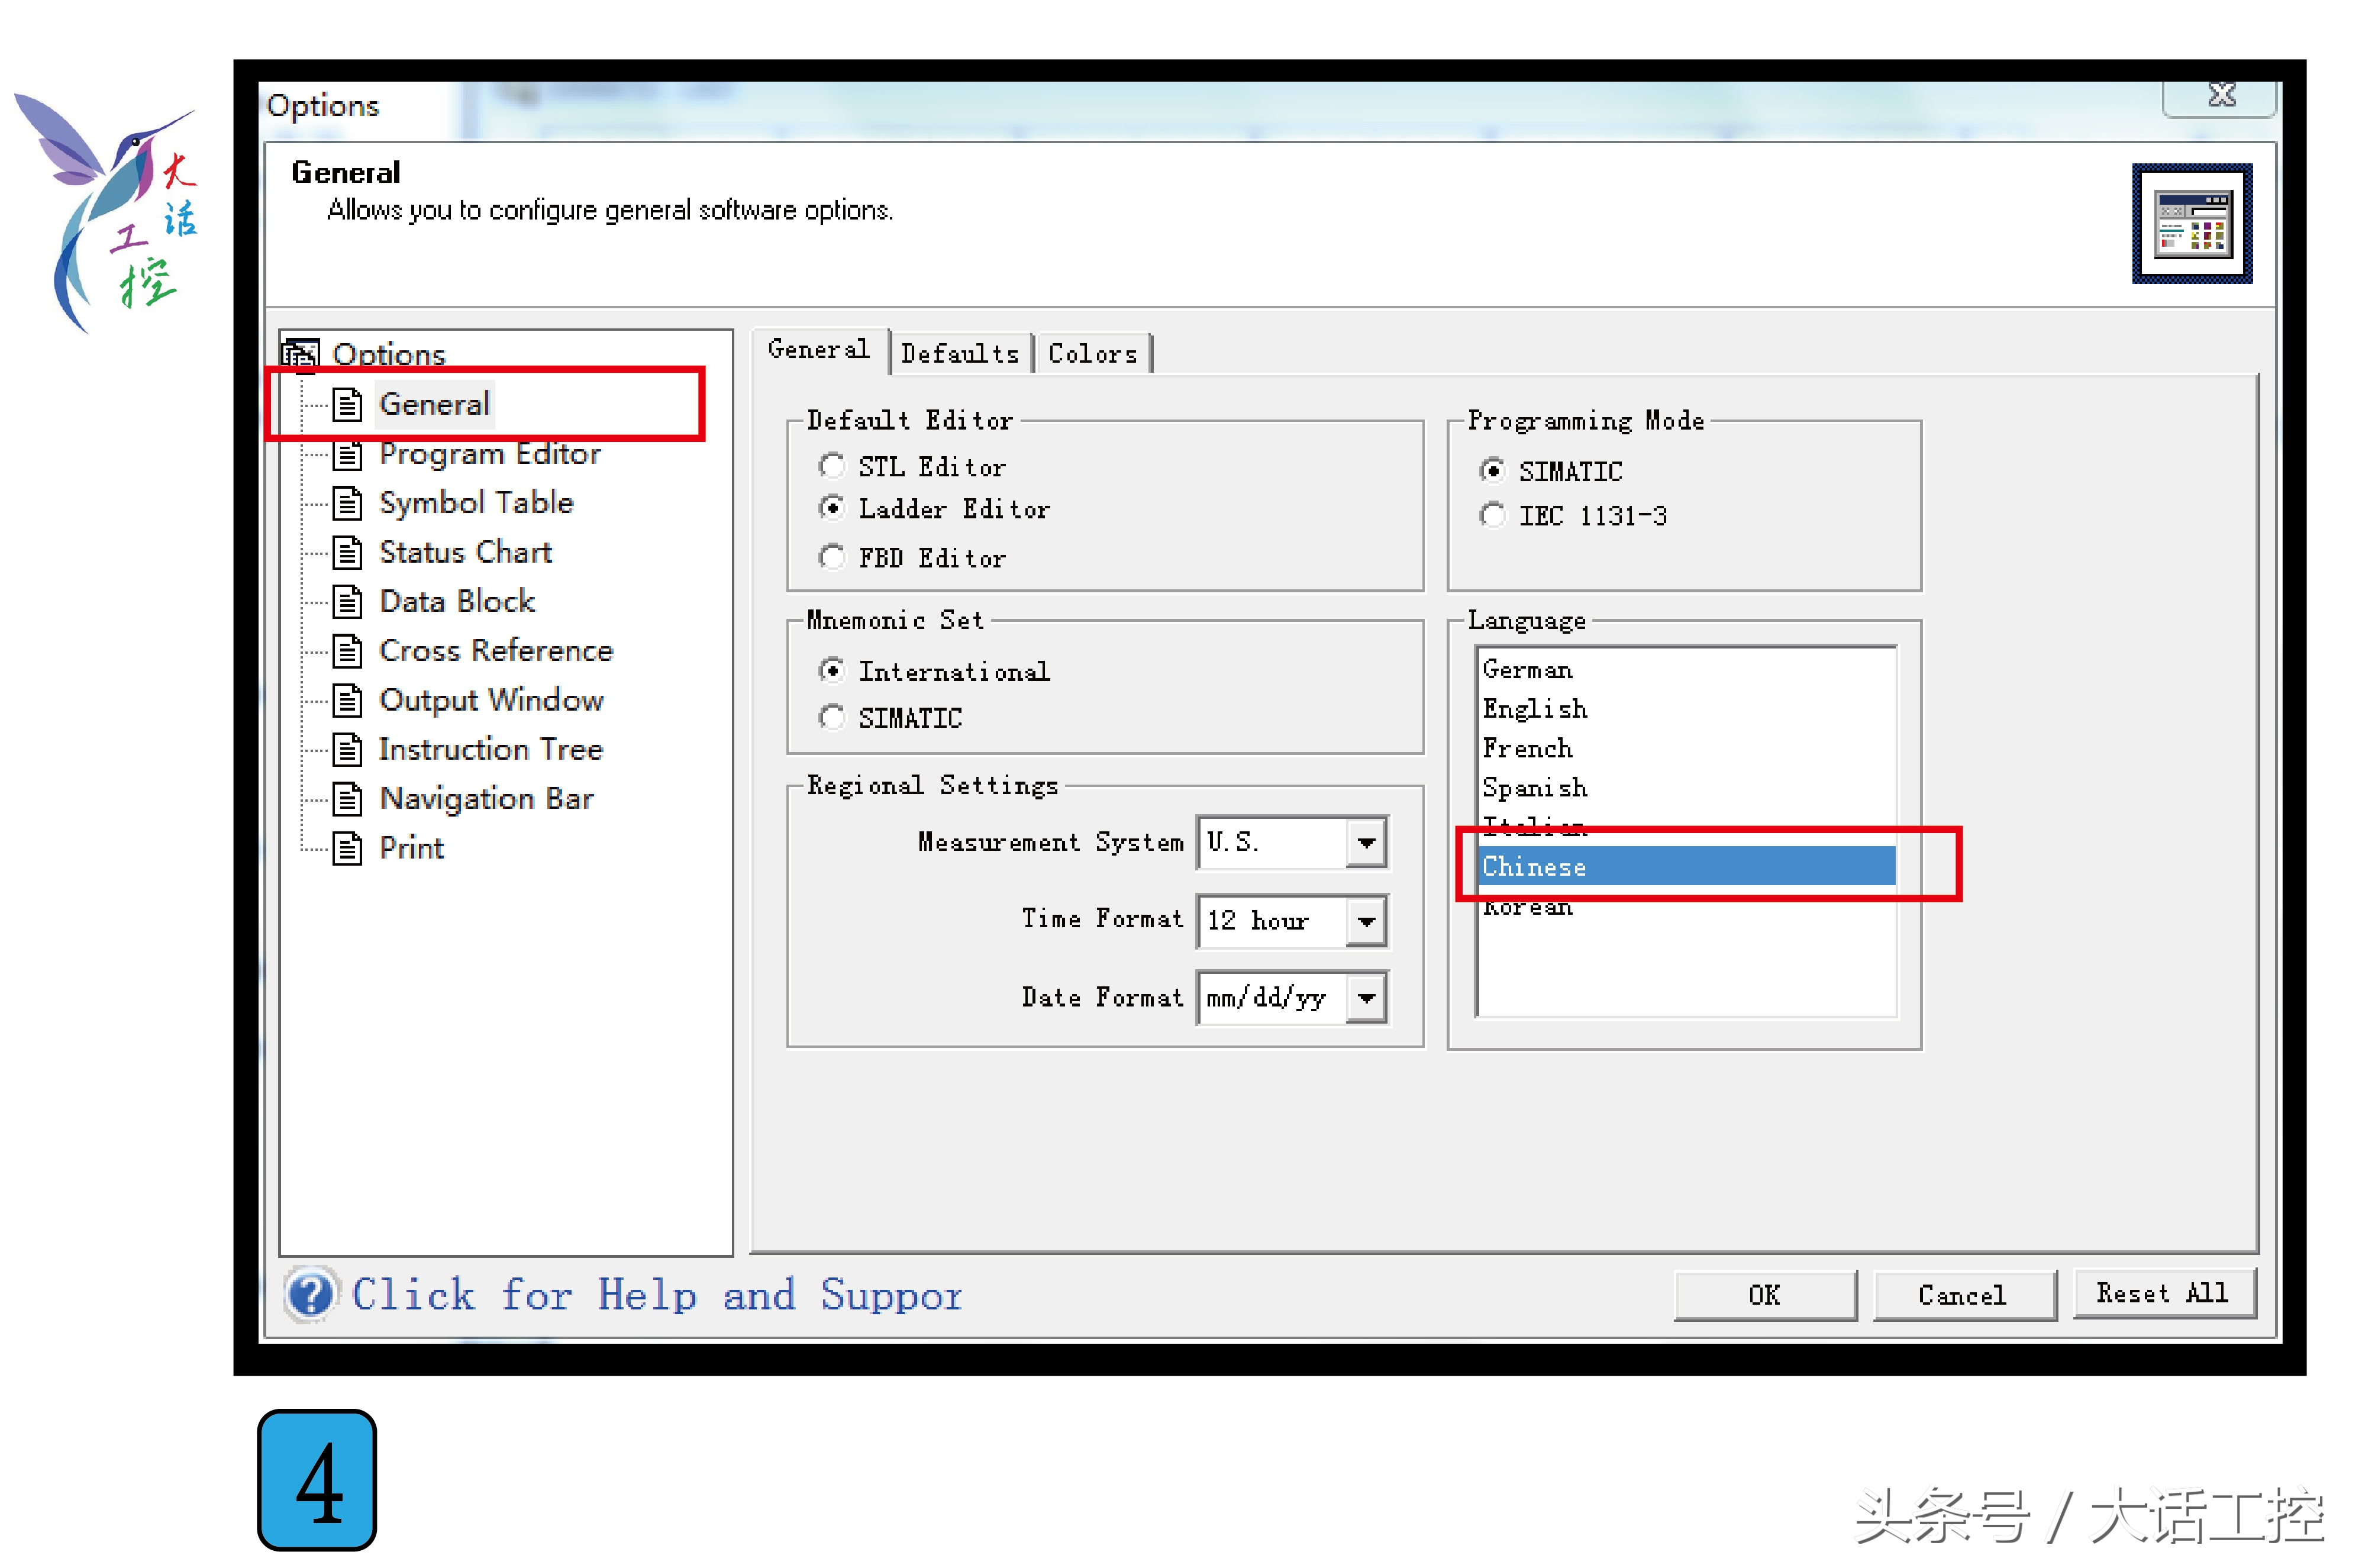
Task: Click the Program Editor page icon
Action: tap(347, 455)
